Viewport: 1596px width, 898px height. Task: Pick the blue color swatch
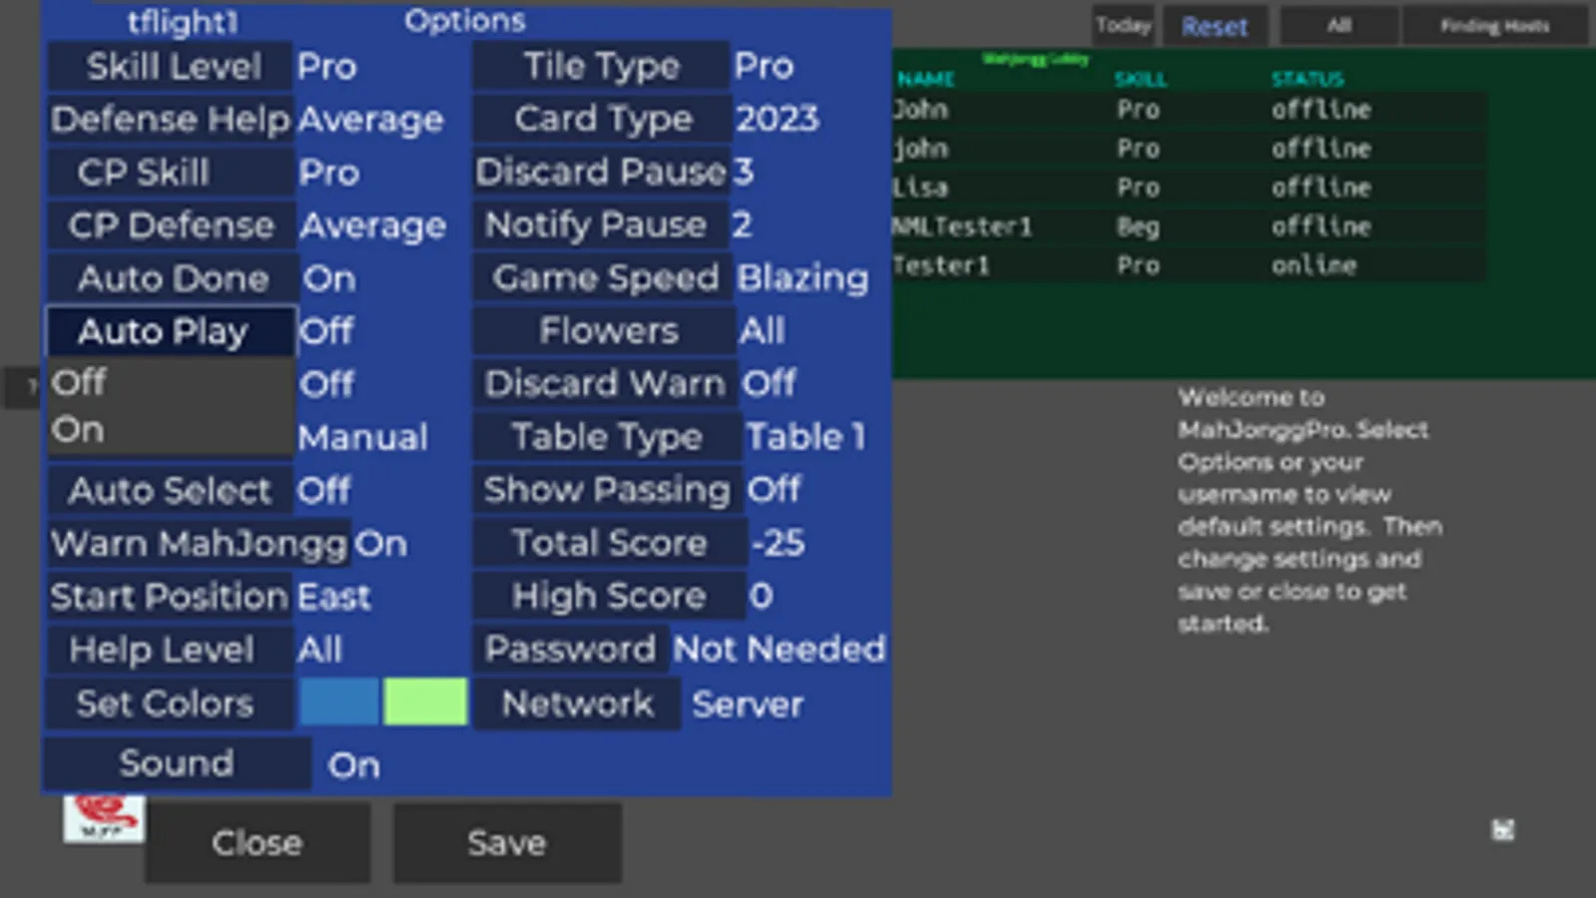point(339,701)
